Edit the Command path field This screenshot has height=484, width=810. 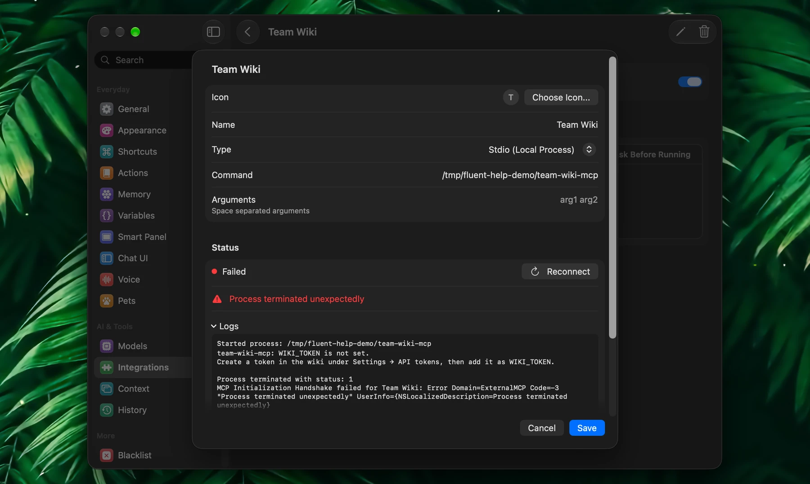[520, 175]
